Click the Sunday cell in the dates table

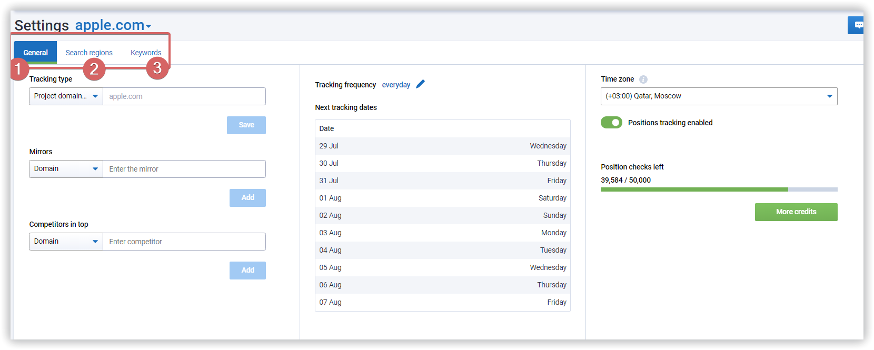point(555,215)
